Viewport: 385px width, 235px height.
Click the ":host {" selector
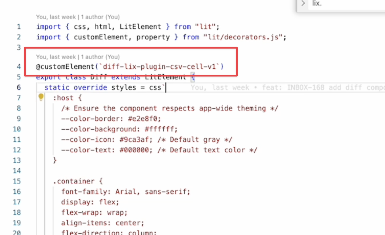[67, 98]
